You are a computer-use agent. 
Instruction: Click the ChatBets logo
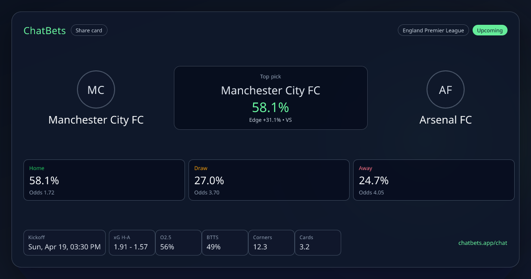45,31
